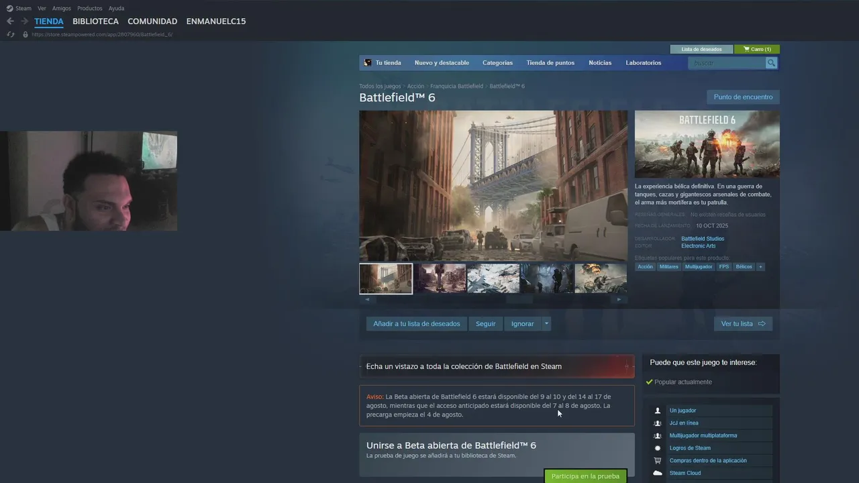Open the Productos menu
This screenshot has height=483, width=859.
90,8
